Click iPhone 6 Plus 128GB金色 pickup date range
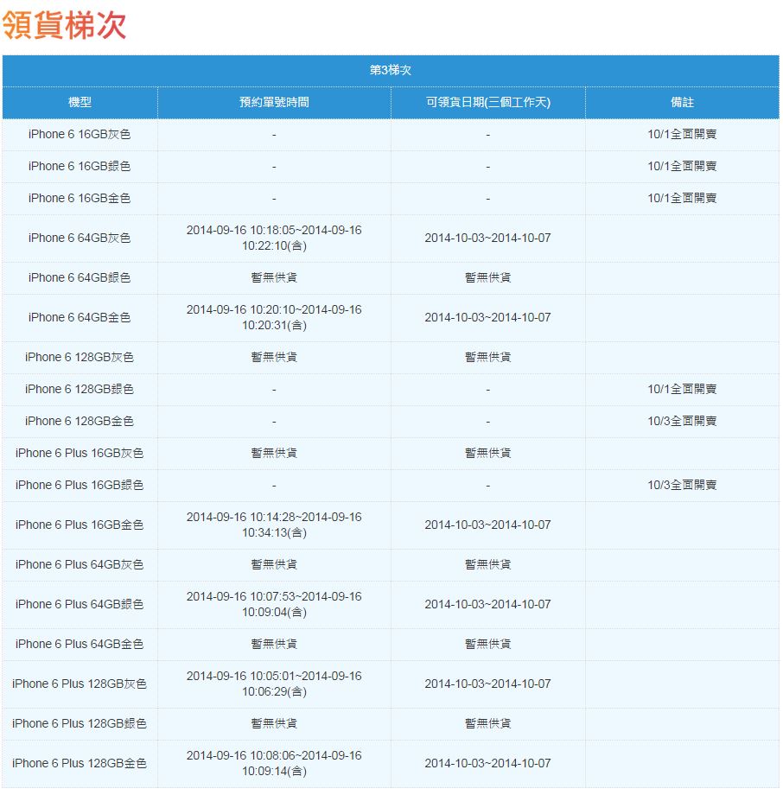This screenshot has height=795, width=783. pos(487,764)
